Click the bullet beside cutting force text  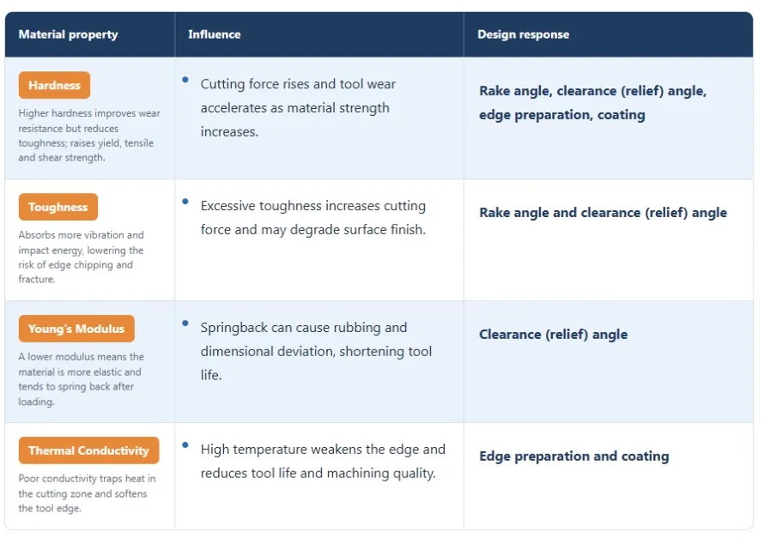185,80
